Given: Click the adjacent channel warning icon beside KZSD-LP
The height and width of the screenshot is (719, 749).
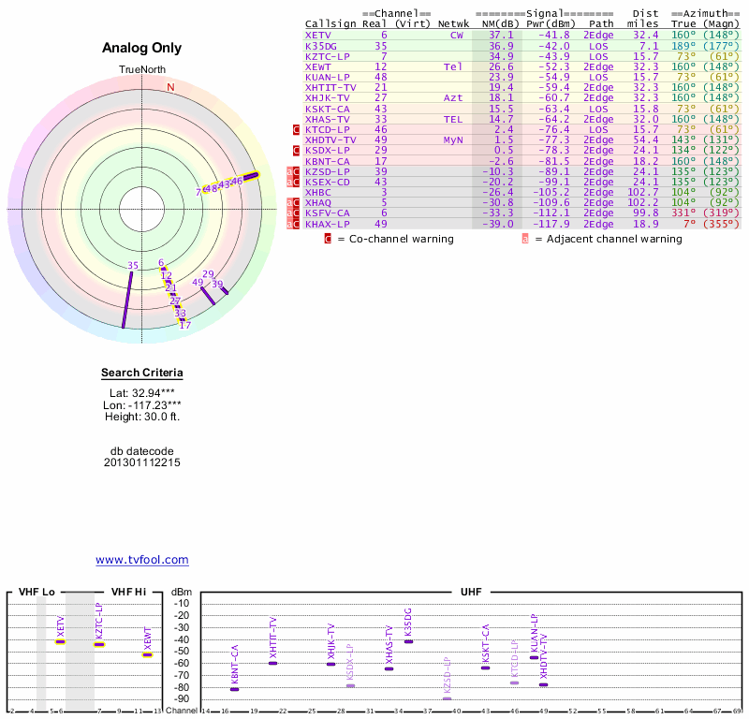Looking at the screenshot, I should pyautogui.click(x=289, y=172).
